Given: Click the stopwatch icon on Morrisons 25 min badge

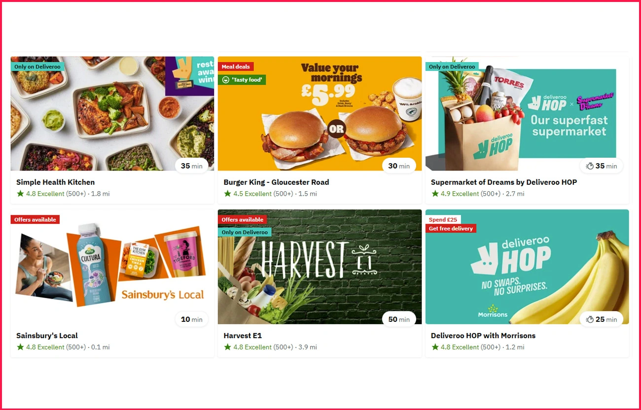Looking at the screenshot, I should click(x=590, y=319).
